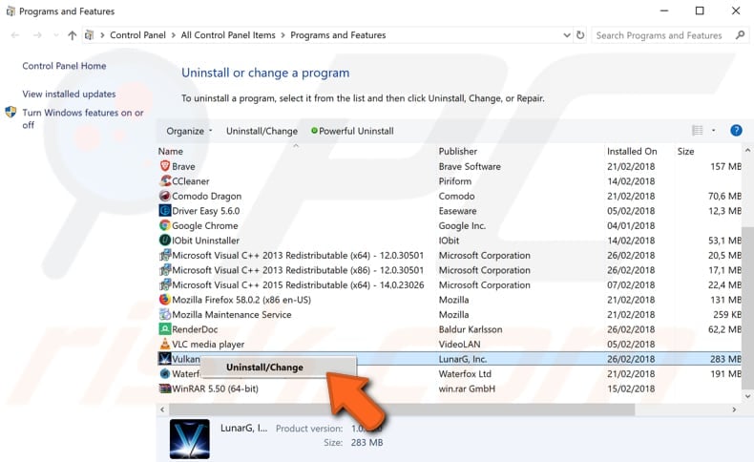
Task: Expand chevron after All Control Panel Items
Action: tap(283, 35)
